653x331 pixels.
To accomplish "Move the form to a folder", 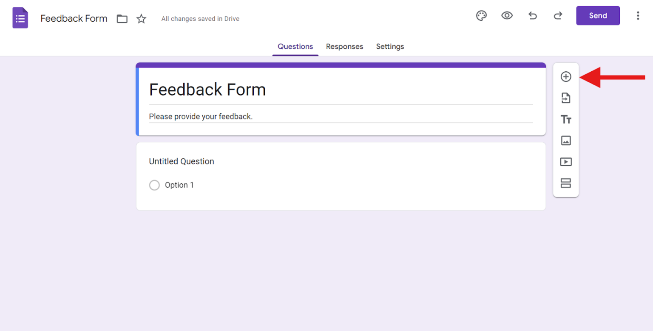I will [x=122, y=18].
